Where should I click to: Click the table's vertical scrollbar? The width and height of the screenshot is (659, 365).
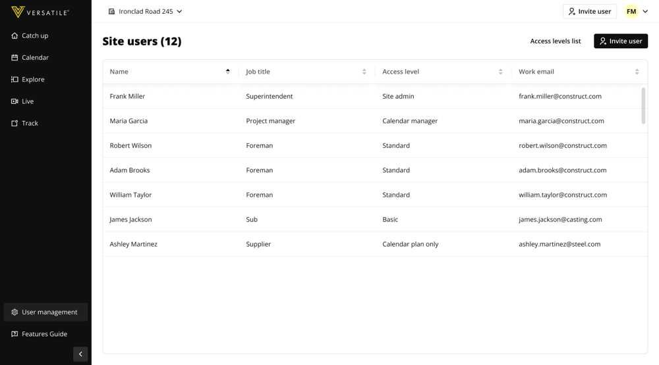click(x=643, y=105)
